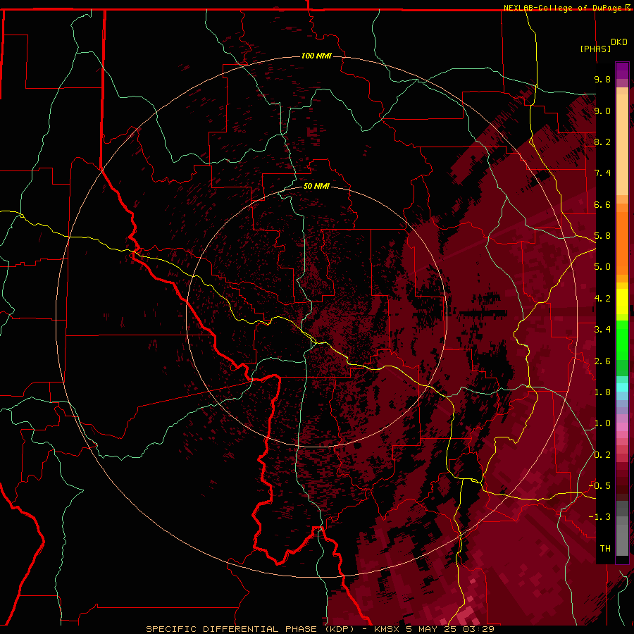Viewport: 634px width, 634px height.
Task: Click the "100 NMI" range ring label
Action: (x=316, y=56)
